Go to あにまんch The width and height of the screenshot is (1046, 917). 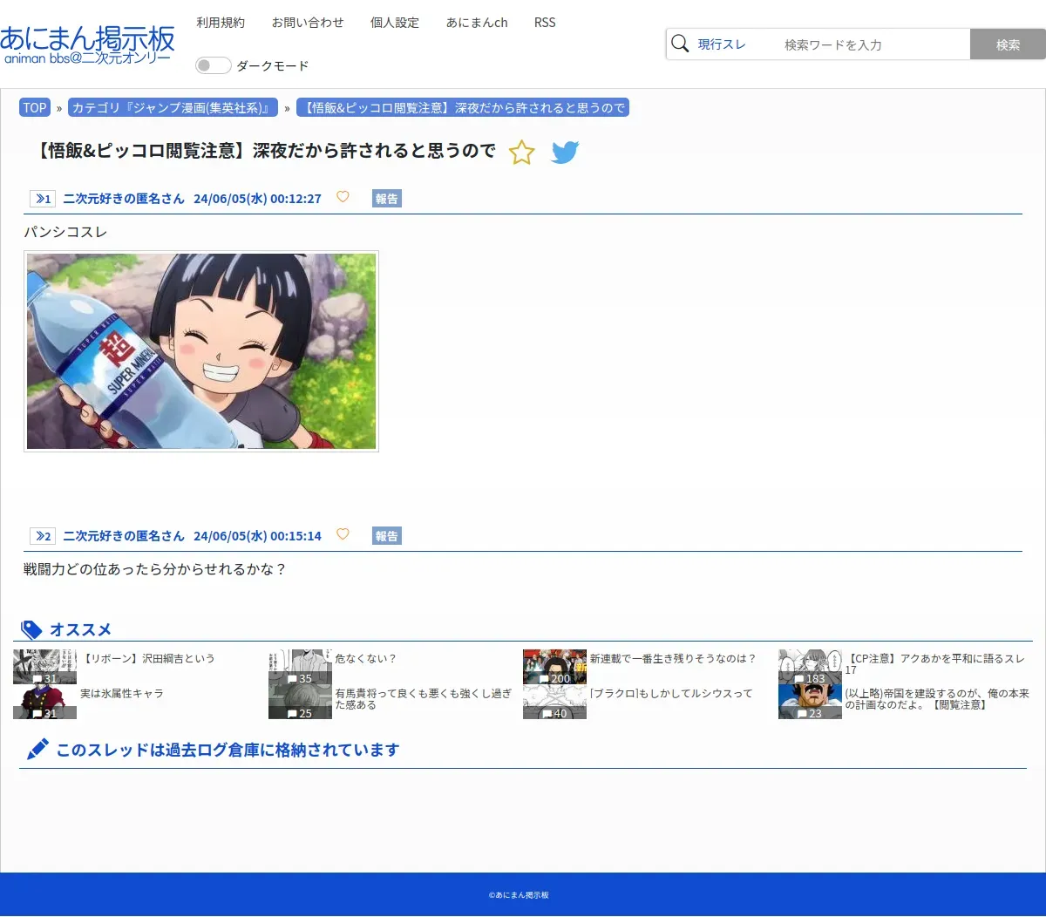coord(477,23)
